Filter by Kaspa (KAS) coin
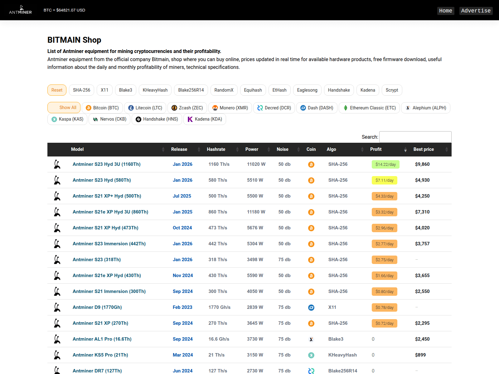 (67, 119)
